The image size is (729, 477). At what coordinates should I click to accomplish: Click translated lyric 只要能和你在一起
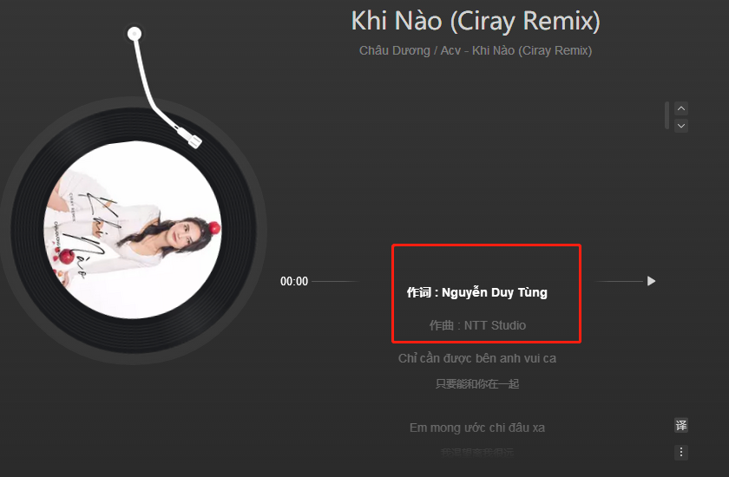click(477, 383)
